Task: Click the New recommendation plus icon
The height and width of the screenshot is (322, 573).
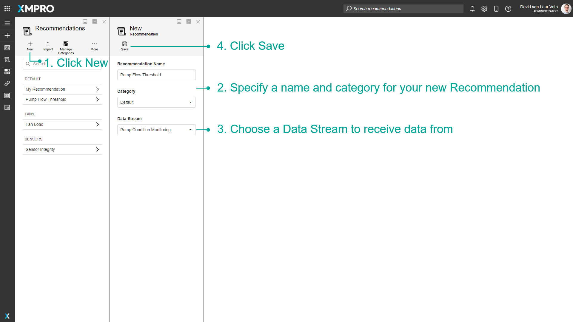Action: 30,44
